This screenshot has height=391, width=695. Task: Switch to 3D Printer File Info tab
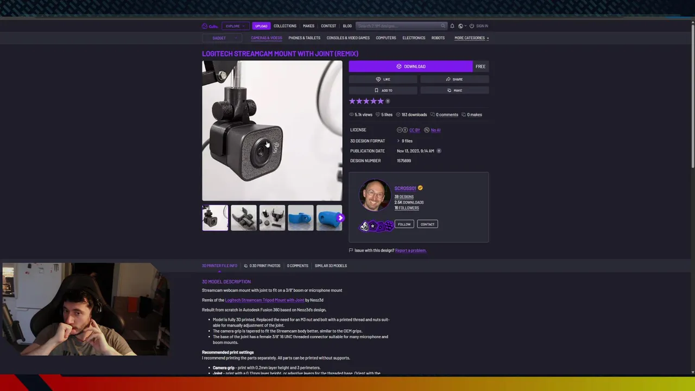pyautogui.click(x=219, y=266)
